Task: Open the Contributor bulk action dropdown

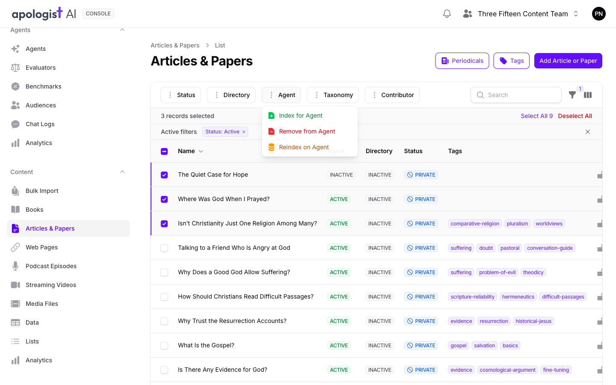Action: click(x=392, y=95)
